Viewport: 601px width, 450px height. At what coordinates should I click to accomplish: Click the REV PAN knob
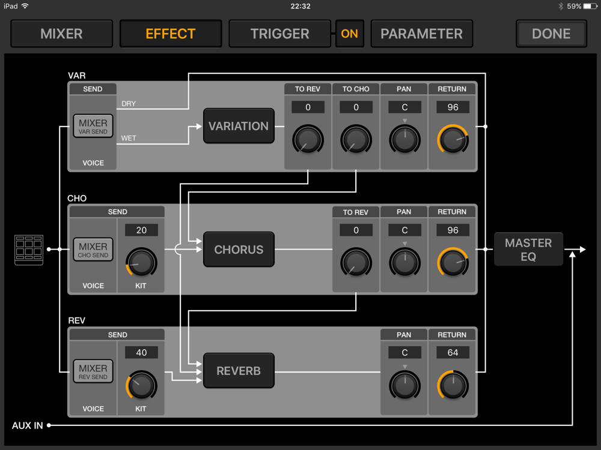404,386
